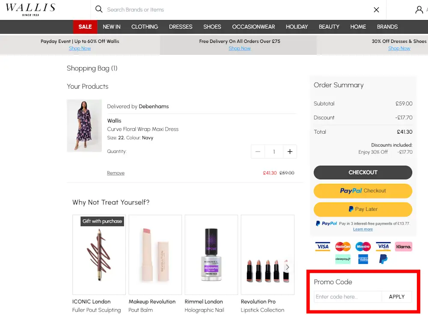
Task: Open the CLOTHING menu
Action: 144,27
